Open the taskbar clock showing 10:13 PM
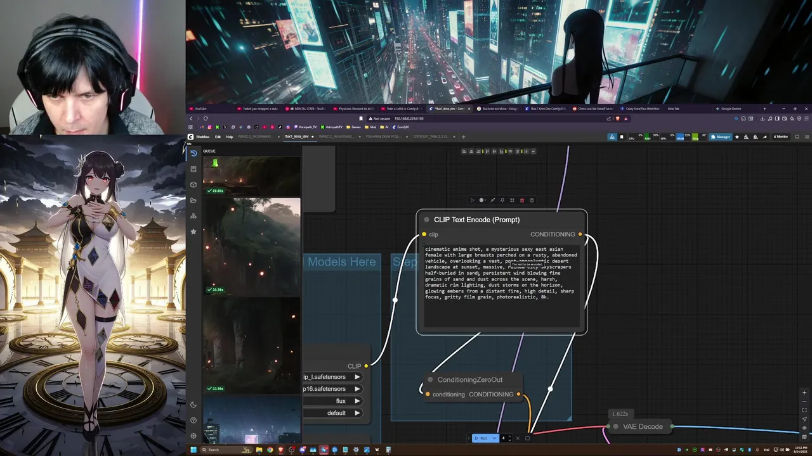 point(801,450)
